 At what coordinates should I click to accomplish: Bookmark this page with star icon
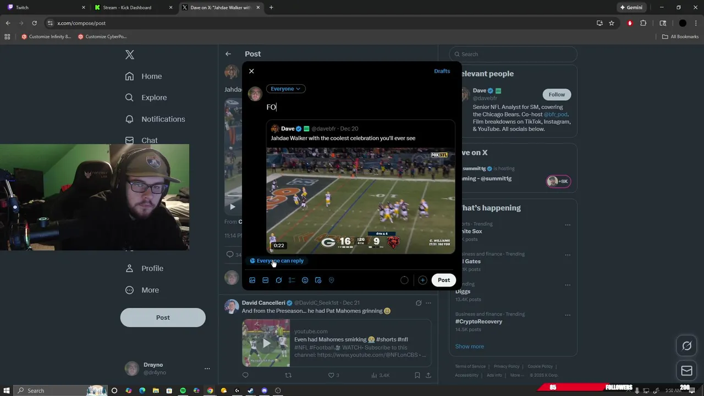(612, 23)
